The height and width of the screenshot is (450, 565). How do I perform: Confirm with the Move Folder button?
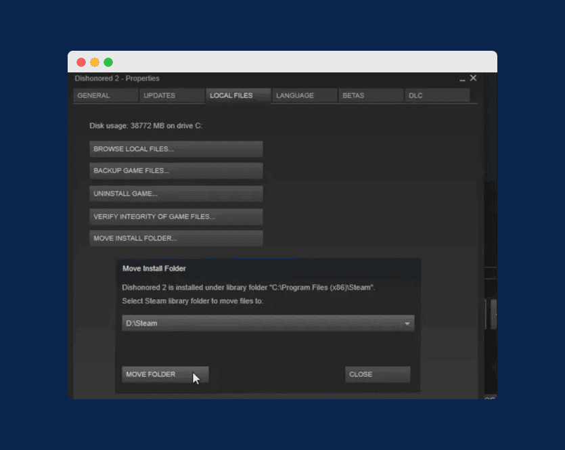(165, 374)
